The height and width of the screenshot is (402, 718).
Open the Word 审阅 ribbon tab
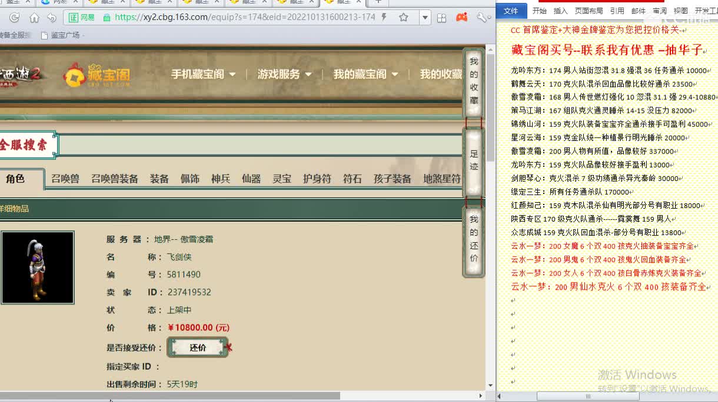(659, 11)
